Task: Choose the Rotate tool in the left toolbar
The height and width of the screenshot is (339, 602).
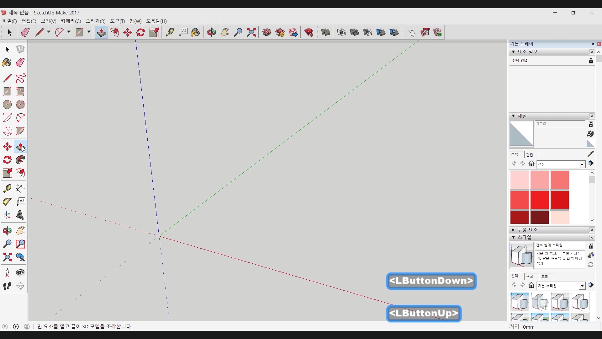Action: coord(7,160)
